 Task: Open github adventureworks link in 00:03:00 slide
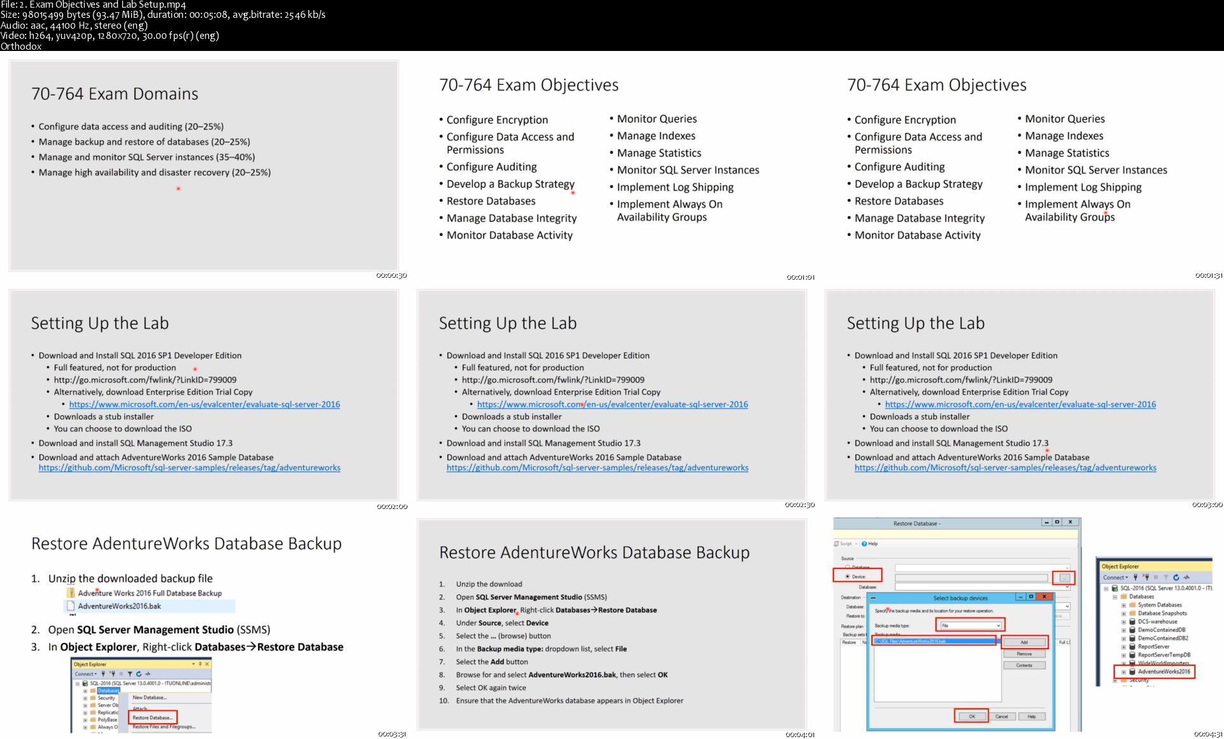pos(1005,468)
